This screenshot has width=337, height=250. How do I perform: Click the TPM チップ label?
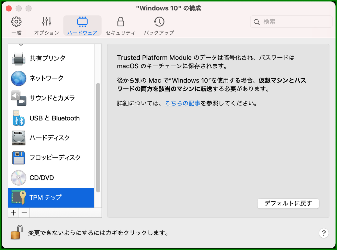(45, 197)
